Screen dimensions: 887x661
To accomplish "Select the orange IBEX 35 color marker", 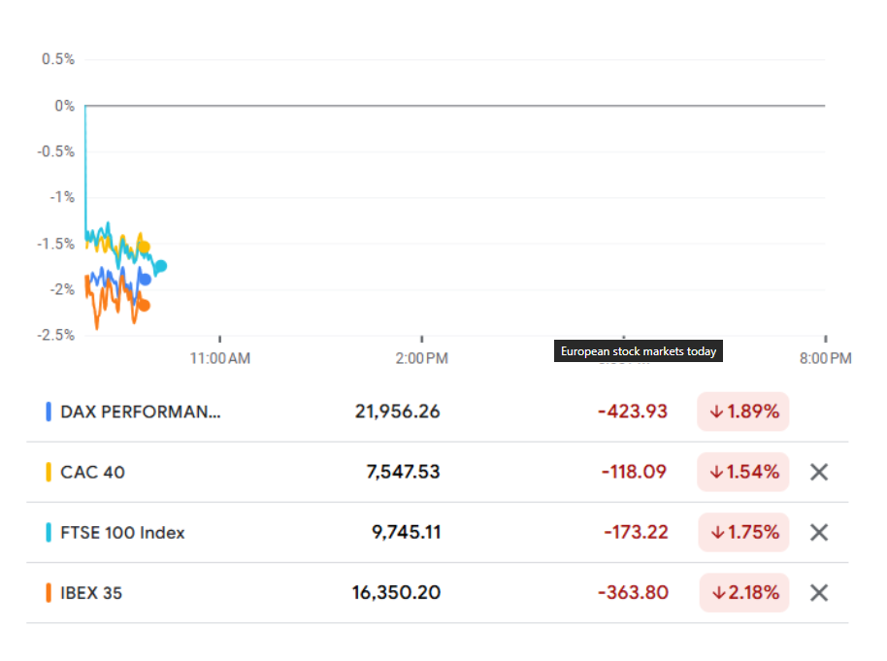I will 49,592.
